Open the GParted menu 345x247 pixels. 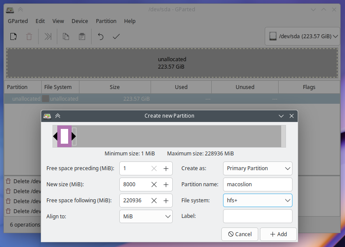[18, 21]
